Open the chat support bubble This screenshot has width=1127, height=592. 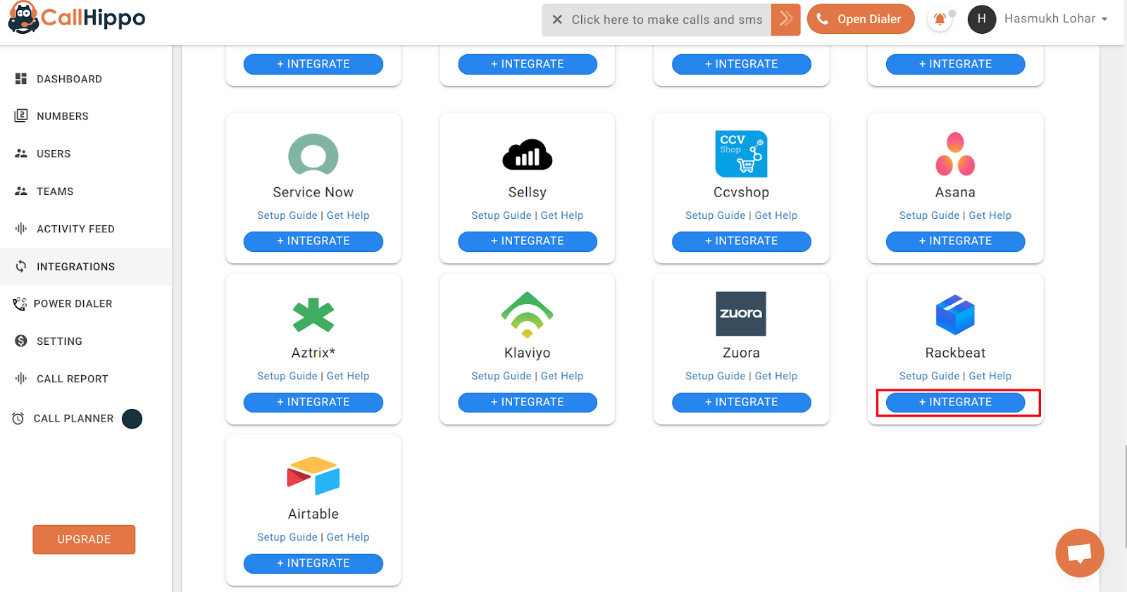click(x=1079, y=553)
